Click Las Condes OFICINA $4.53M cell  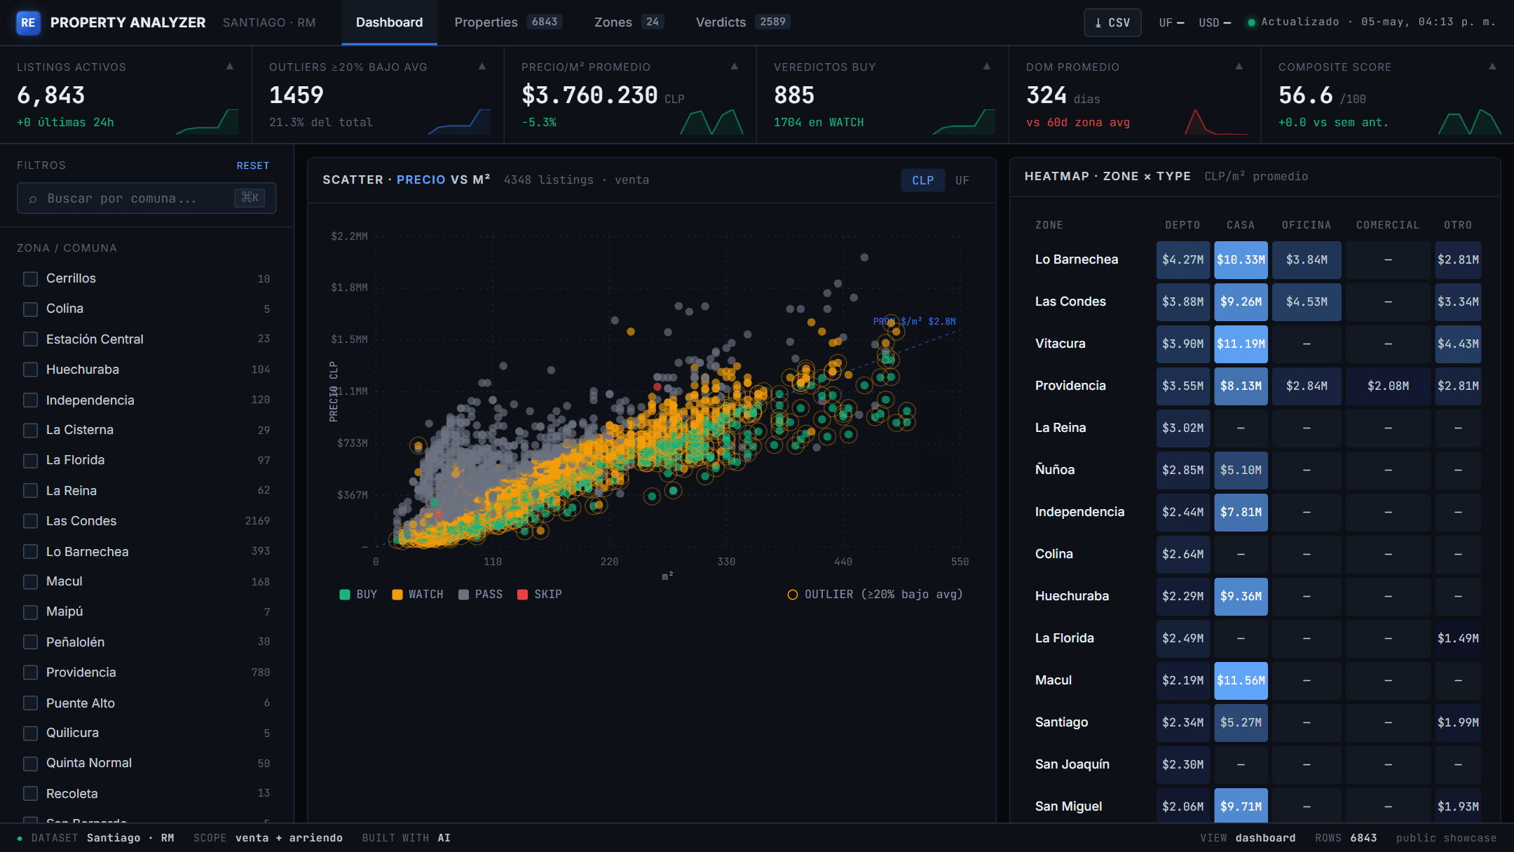(1307, 302)
